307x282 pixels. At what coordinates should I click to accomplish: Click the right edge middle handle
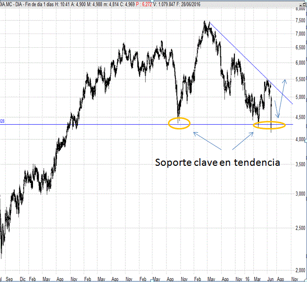point(306,140)
